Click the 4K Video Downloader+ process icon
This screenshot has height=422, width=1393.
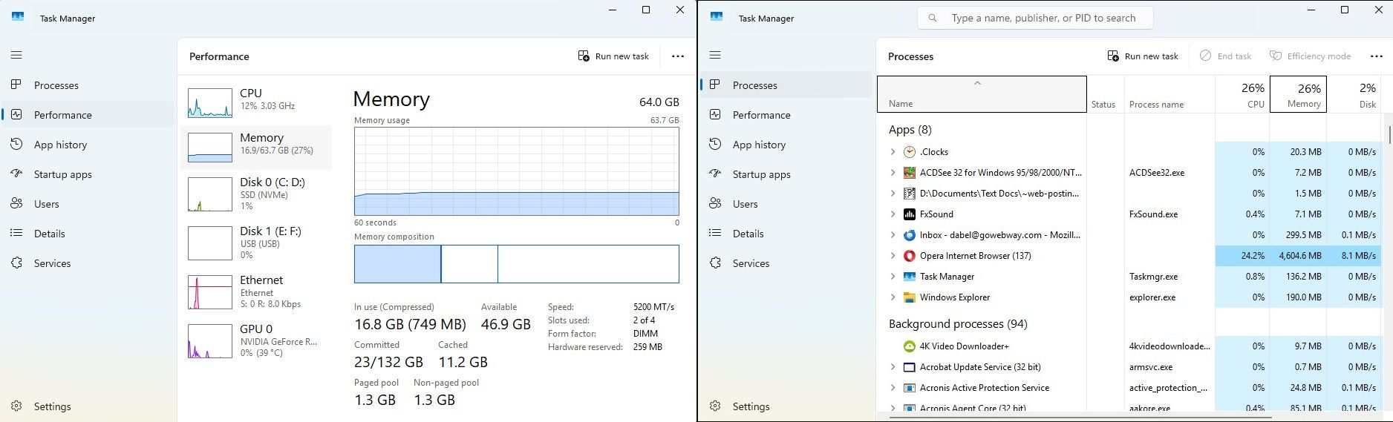click(909, 346)
